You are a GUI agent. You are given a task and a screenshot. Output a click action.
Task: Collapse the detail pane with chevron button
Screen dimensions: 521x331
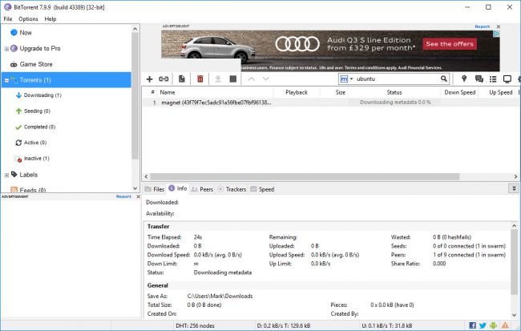(513, 188)
